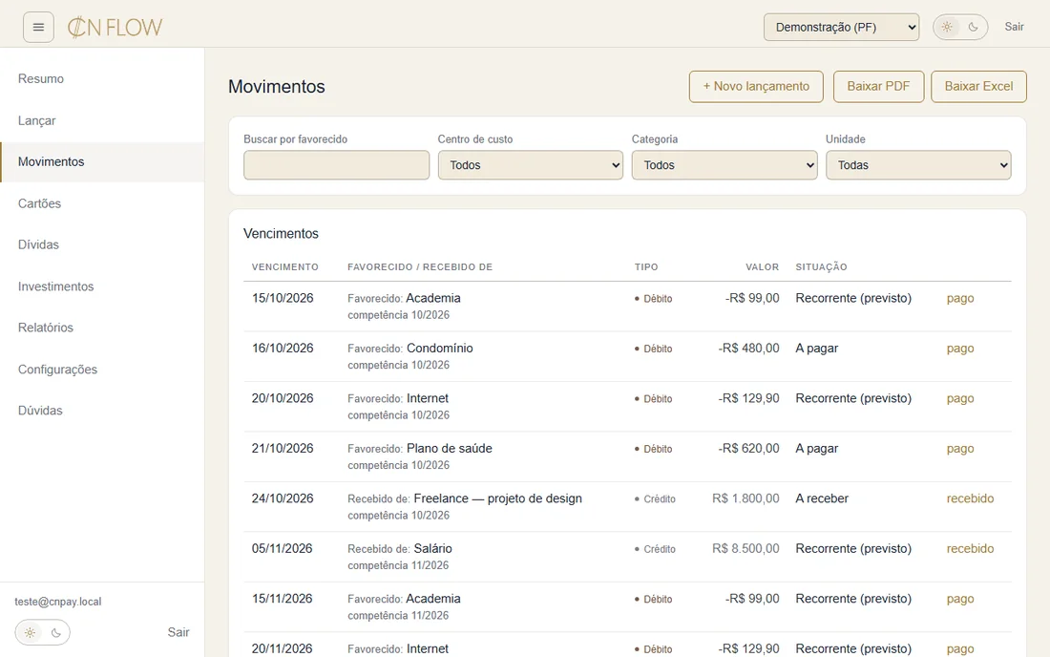Click the VENCIMENTO column header
The width and height of the screenshot is (1050, 657).
coord(285,266)
